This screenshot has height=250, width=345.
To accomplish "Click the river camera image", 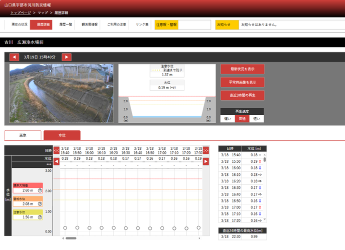I will [61, 94].
